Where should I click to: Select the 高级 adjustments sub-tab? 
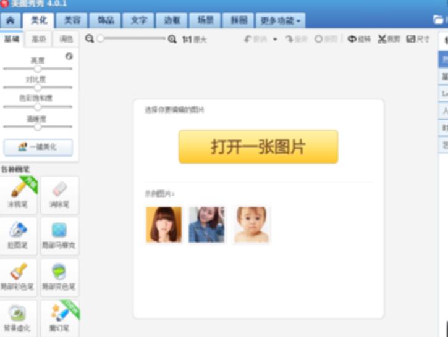pyautogui.click(x=38, y=39)
